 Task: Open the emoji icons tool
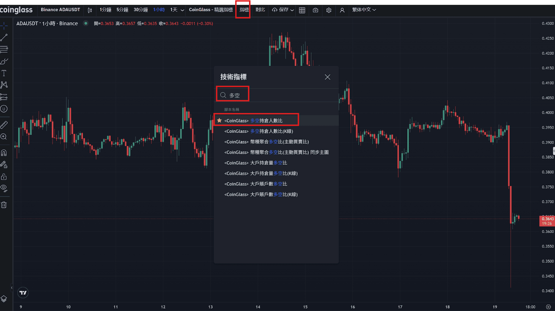click(x=4, y=109)
